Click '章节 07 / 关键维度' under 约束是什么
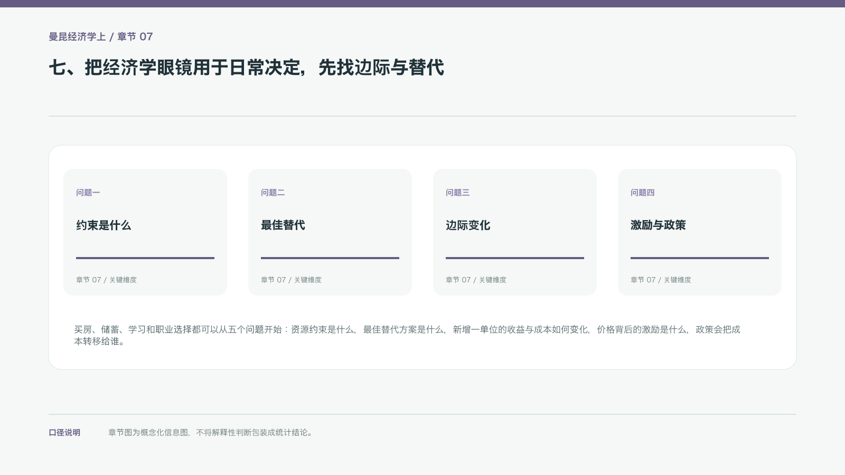 tap(106, 280)
